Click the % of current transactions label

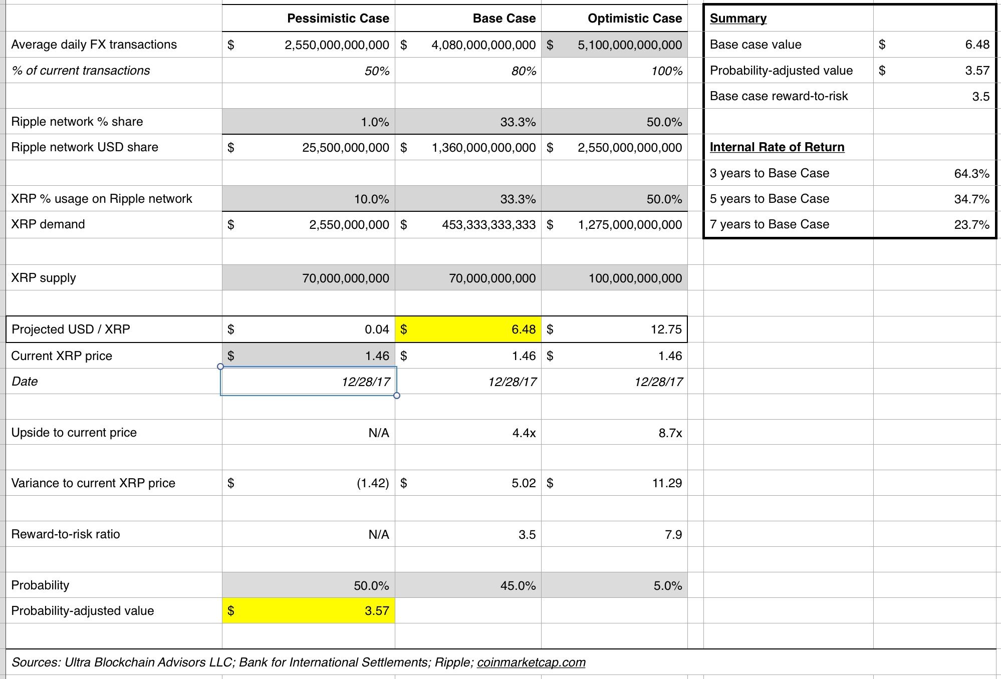(x=81, y=71)
